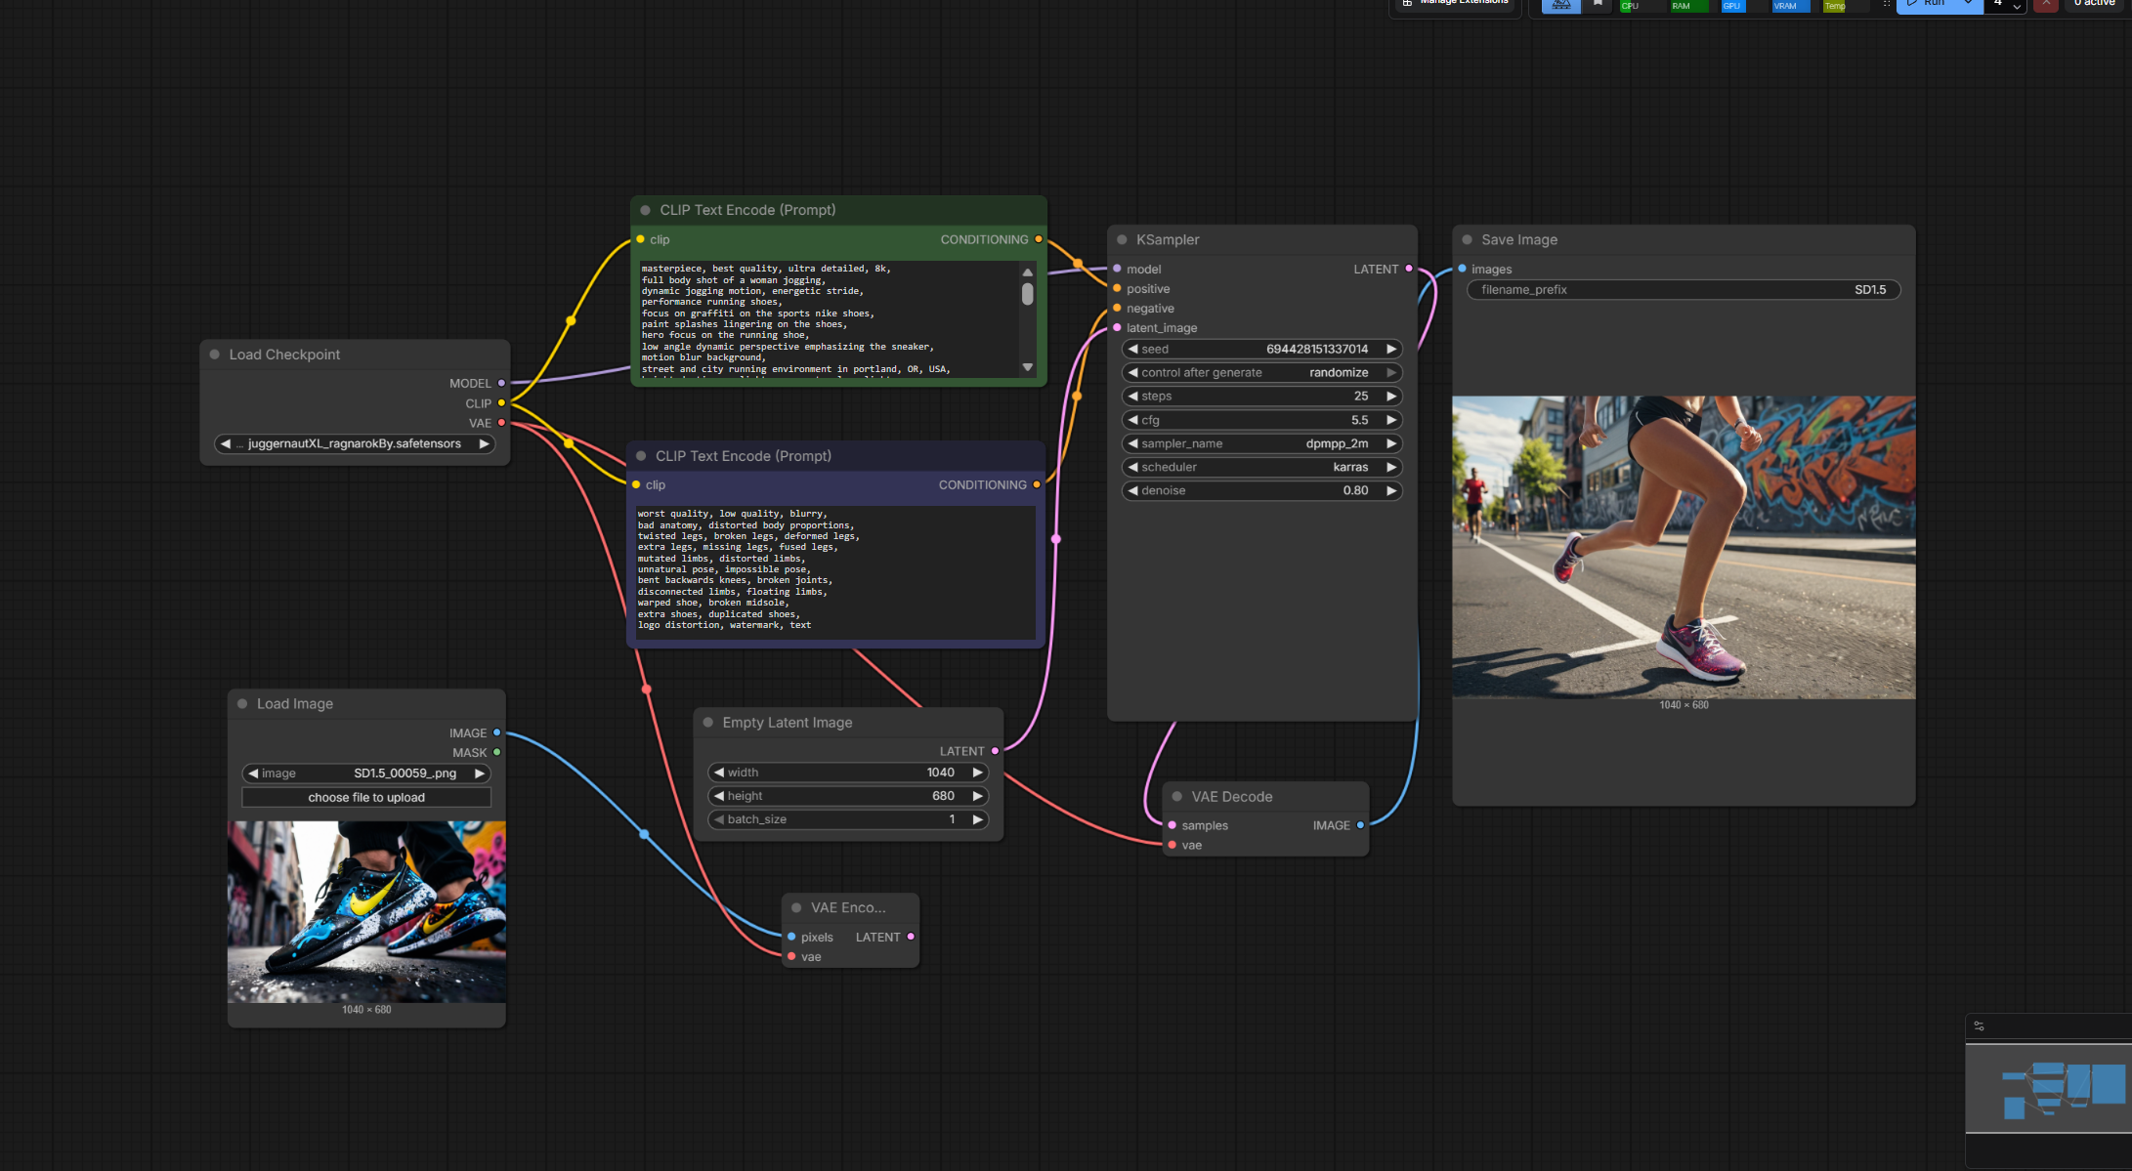Open the scheduler karras dropdown
The width and height of the screenshot is (2132, 1171).
[x=1261, y=468]
